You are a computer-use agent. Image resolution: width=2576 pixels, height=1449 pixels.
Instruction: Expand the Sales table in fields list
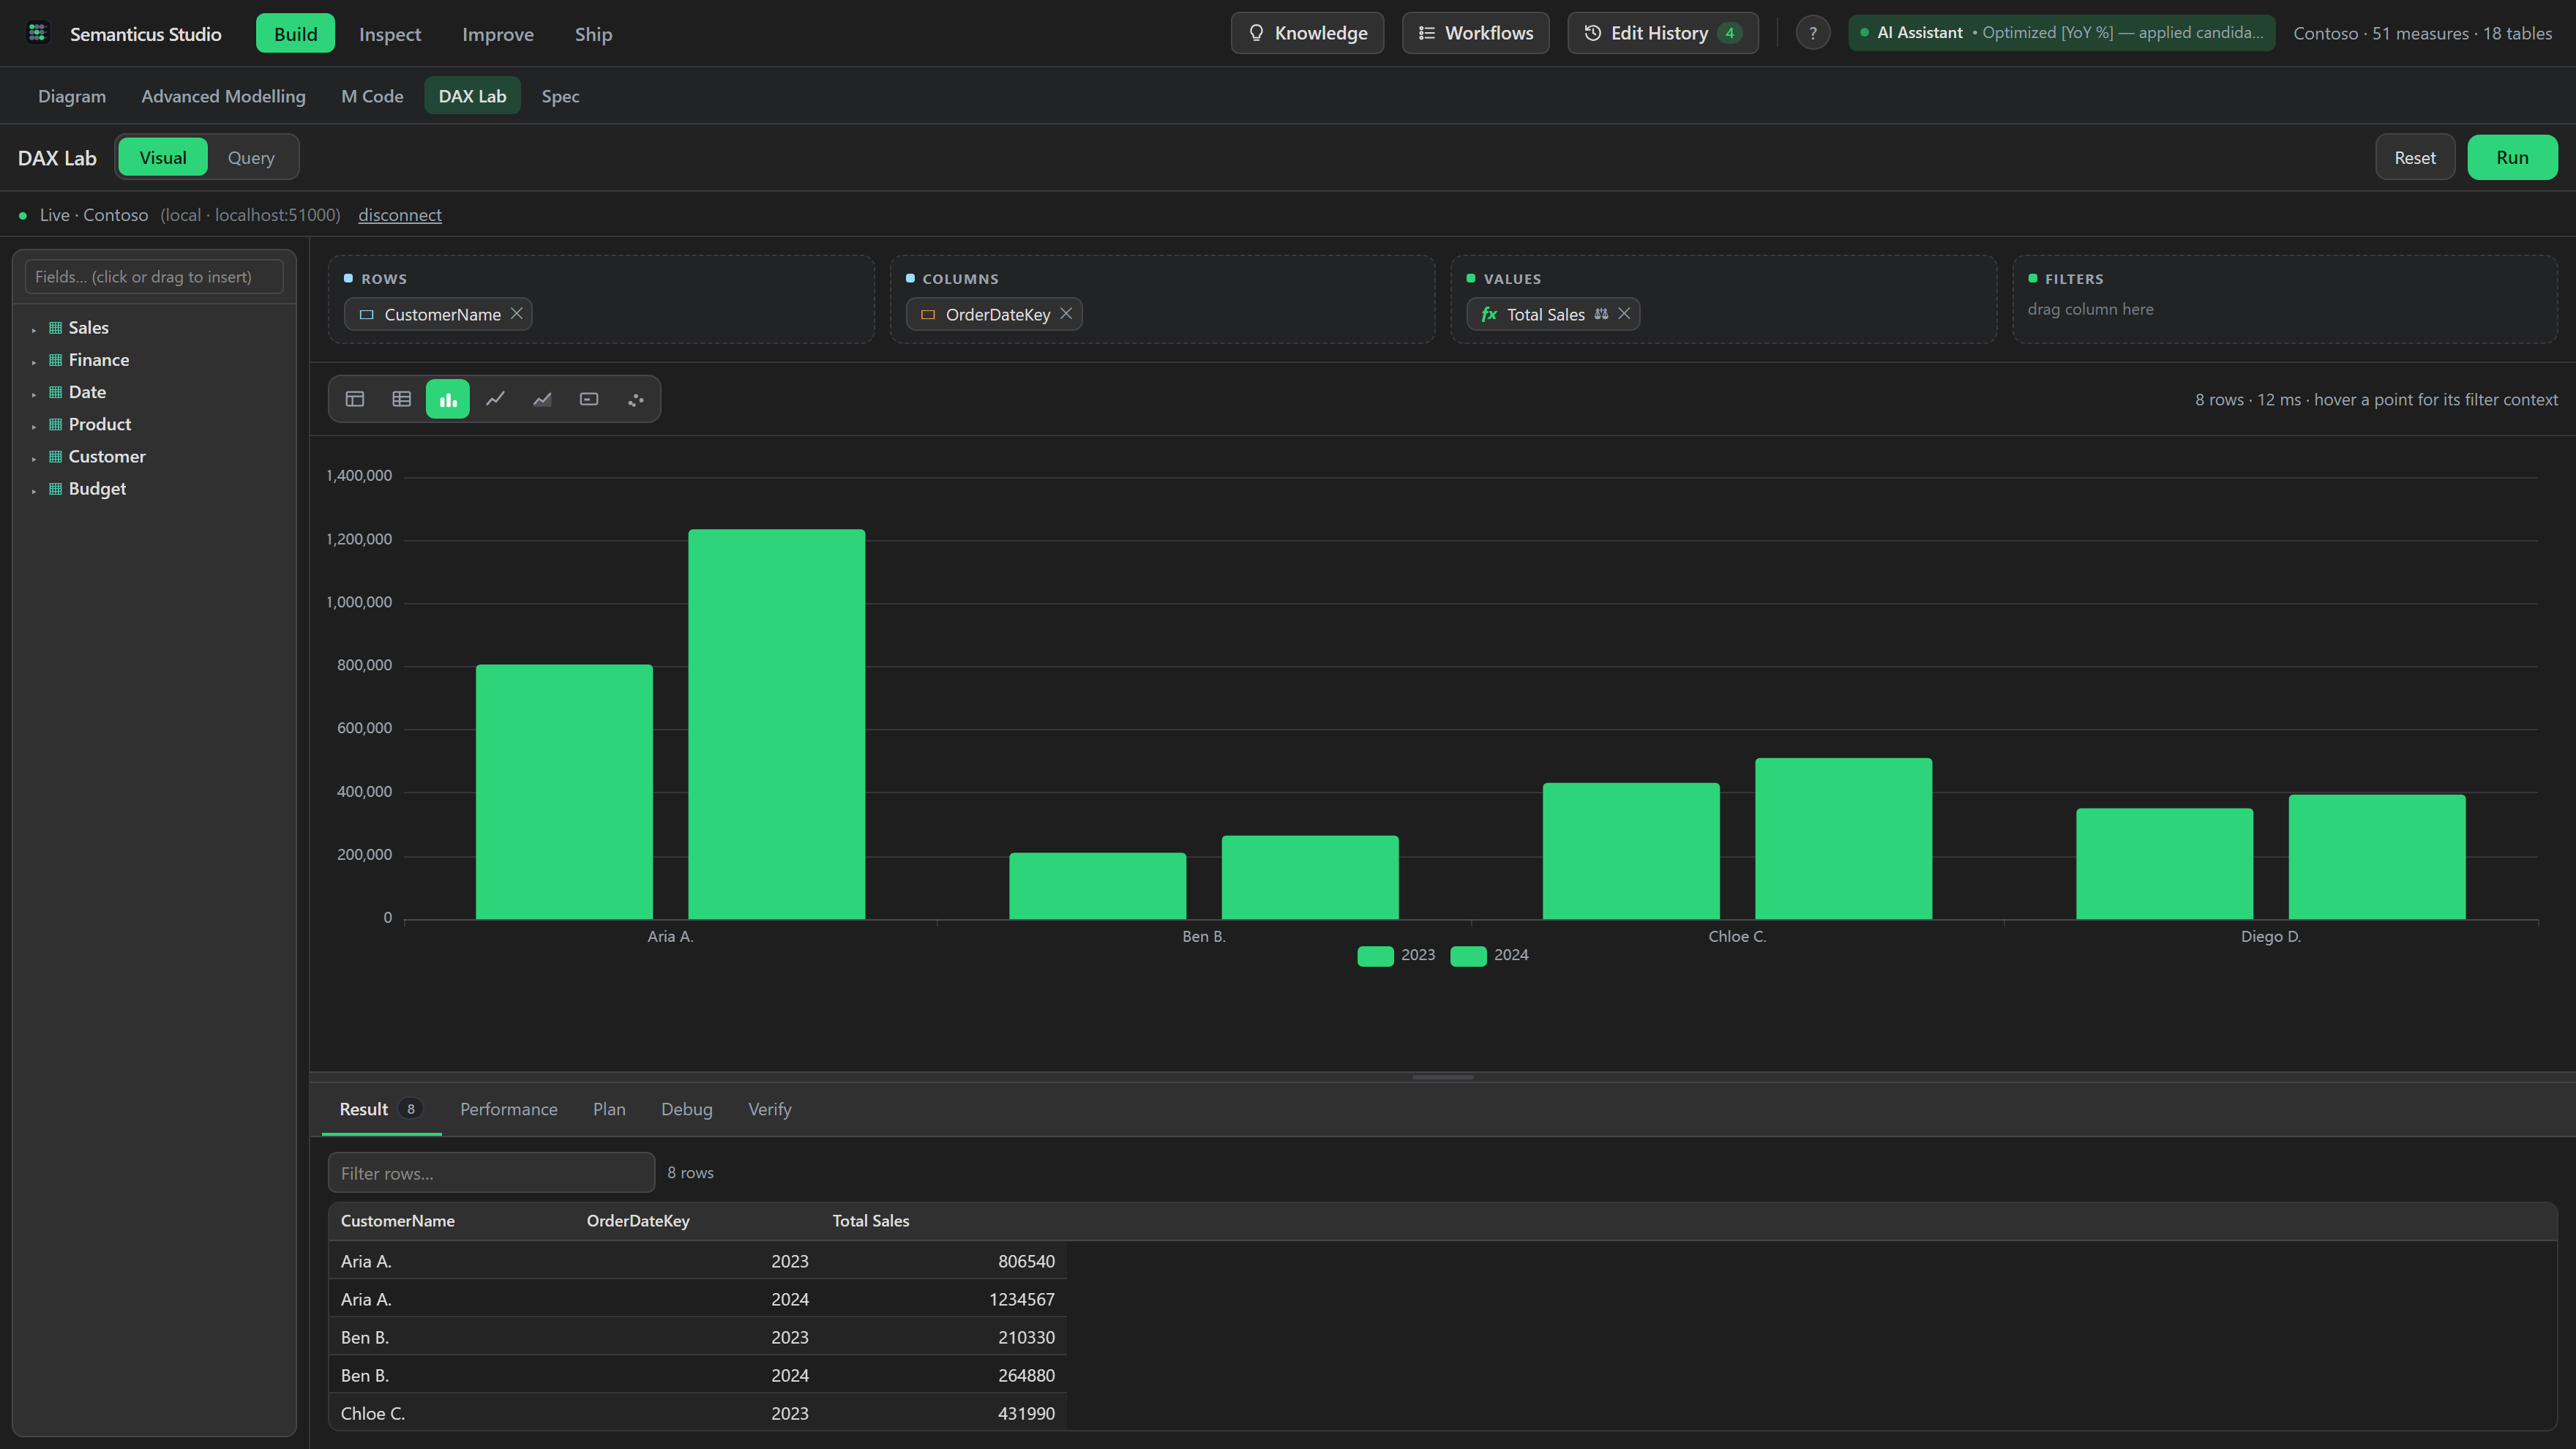coord(34,329)
